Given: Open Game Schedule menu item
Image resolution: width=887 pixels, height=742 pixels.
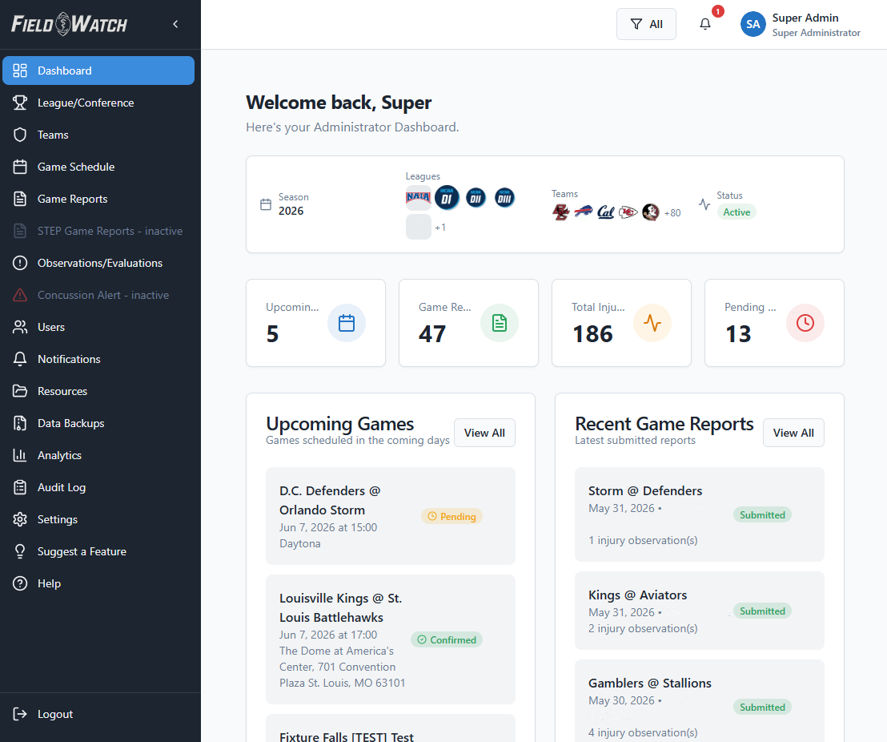Looking at the screenshot, I should 98,167.
